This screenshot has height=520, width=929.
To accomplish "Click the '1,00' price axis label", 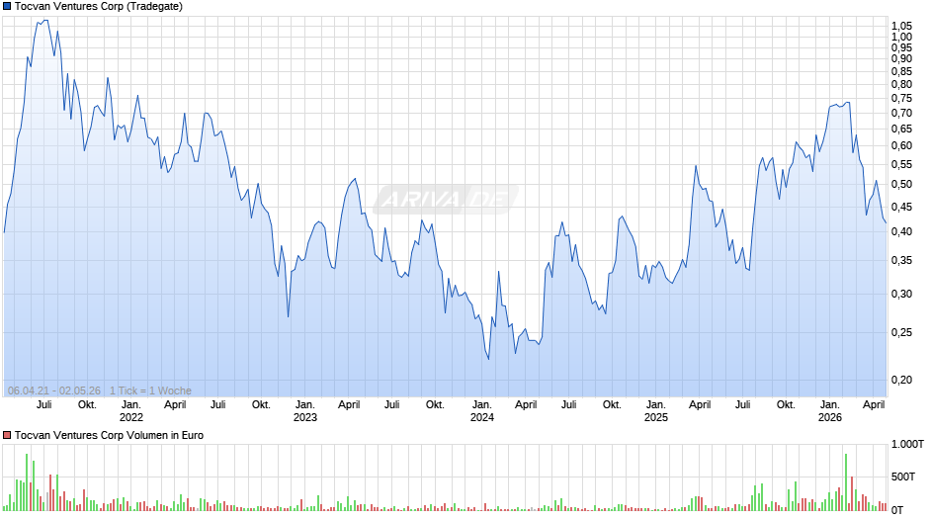I will tap(901, 37).
